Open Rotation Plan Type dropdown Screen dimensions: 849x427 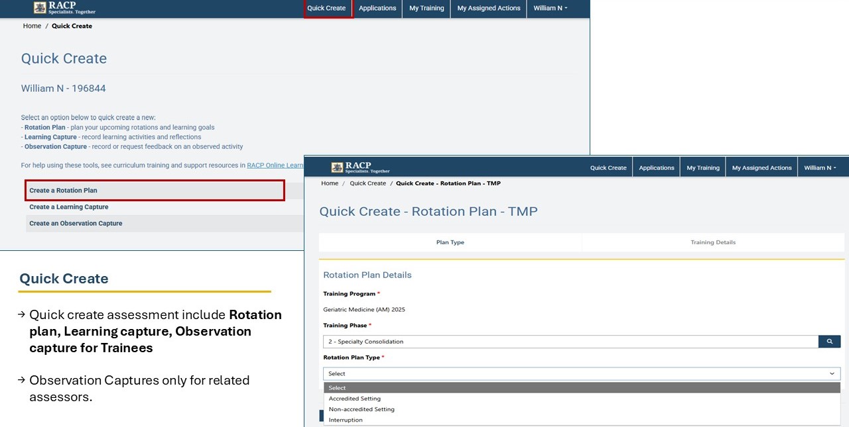click(582, 373)
